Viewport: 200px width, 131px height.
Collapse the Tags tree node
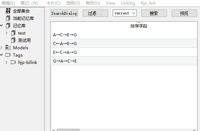click(1, 55)
